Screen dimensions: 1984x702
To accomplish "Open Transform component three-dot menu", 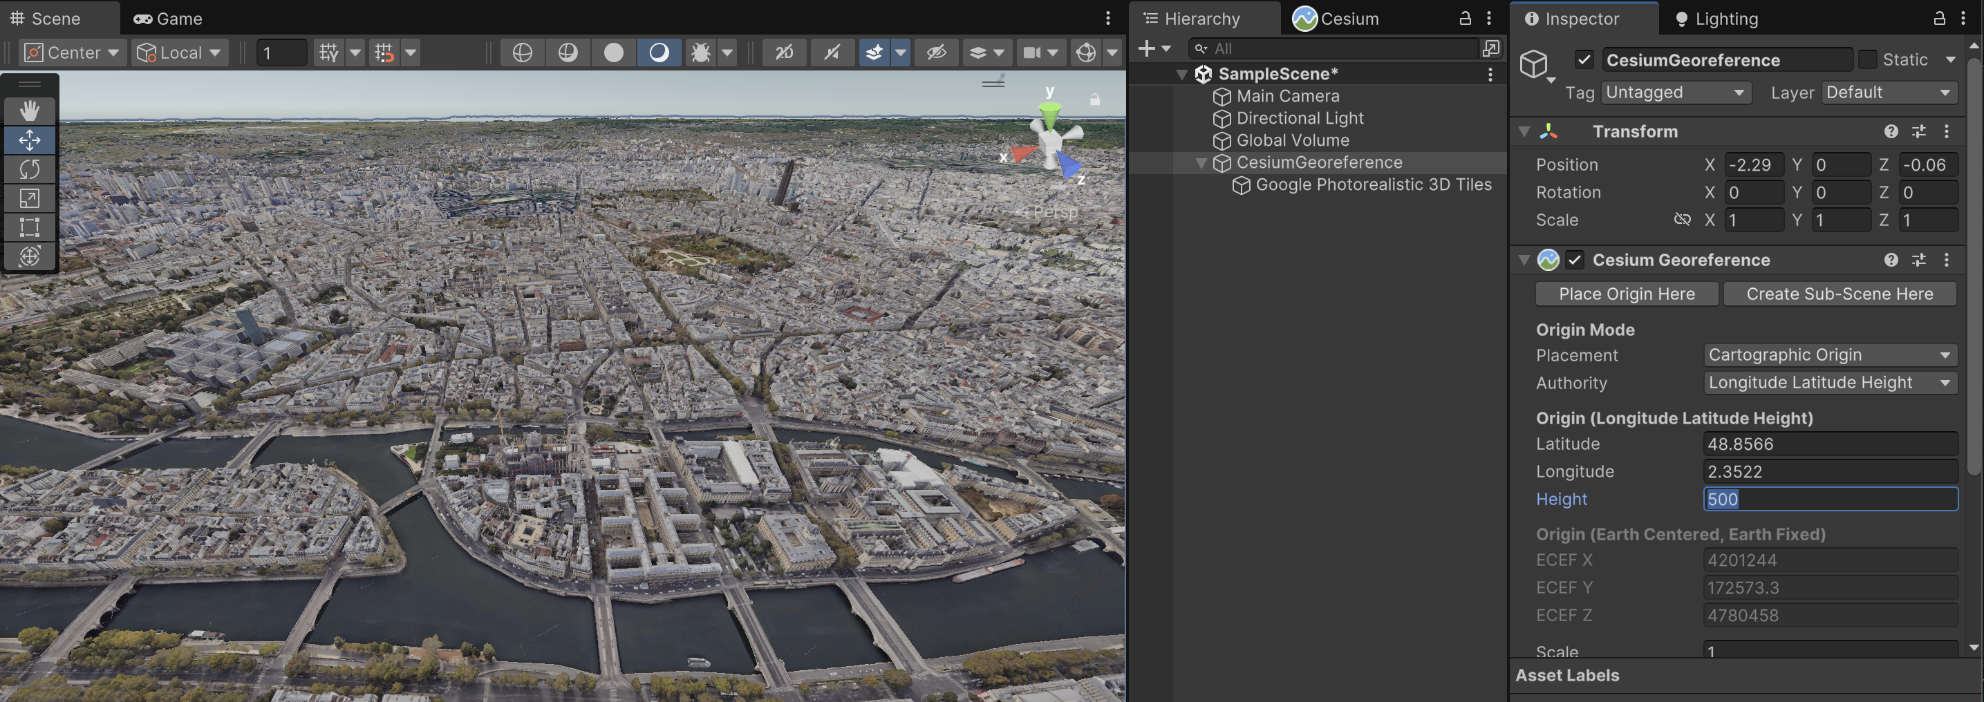I will [1946, 131].
